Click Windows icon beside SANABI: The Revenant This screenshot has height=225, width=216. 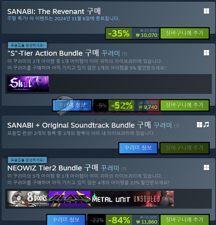tap(206, 11)
